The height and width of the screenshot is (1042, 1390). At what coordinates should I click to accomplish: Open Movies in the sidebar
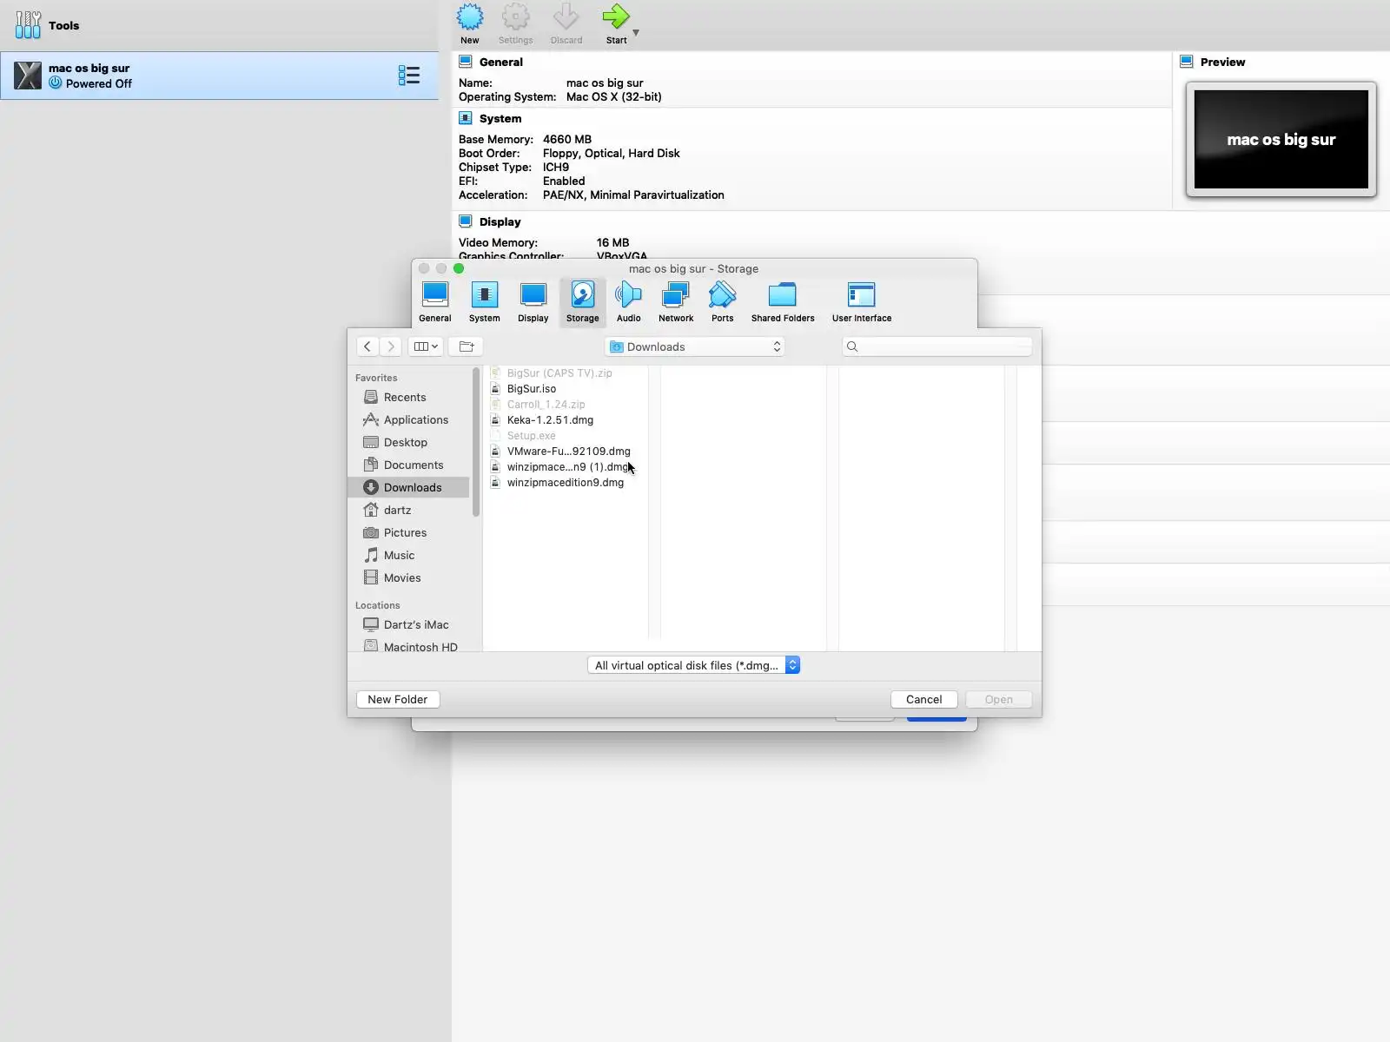tap(408, 577)
